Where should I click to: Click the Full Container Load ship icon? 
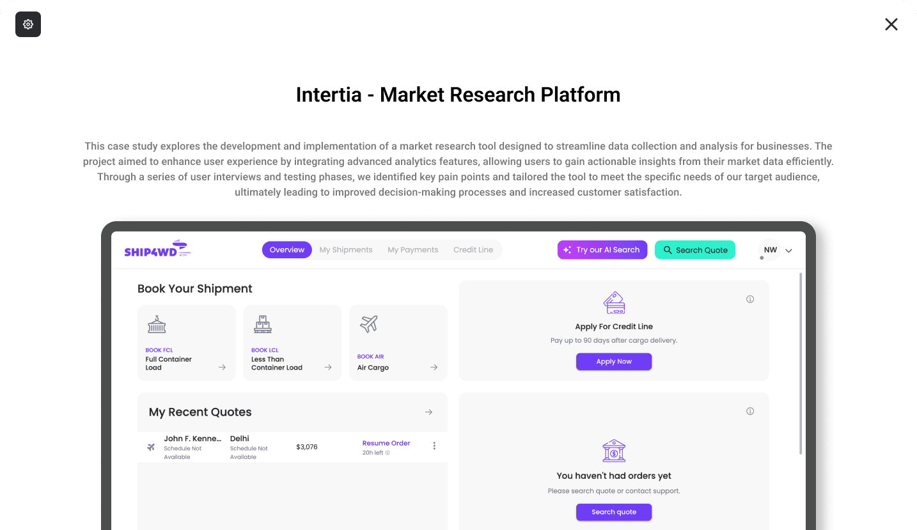[x=157, y=324]
